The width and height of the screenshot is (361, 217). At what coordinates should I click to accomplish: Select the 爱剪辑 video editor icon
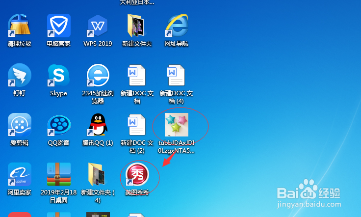coord(19,125)
